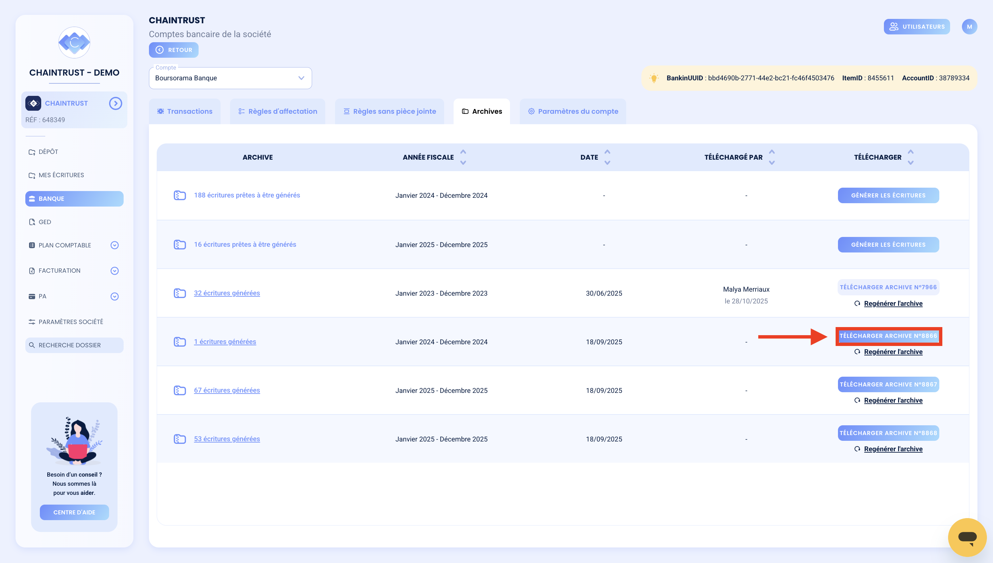The height and width of the screenshot is (563, 993).
Task: Regenerate the archive N°7966
Action: coord(888,303)
